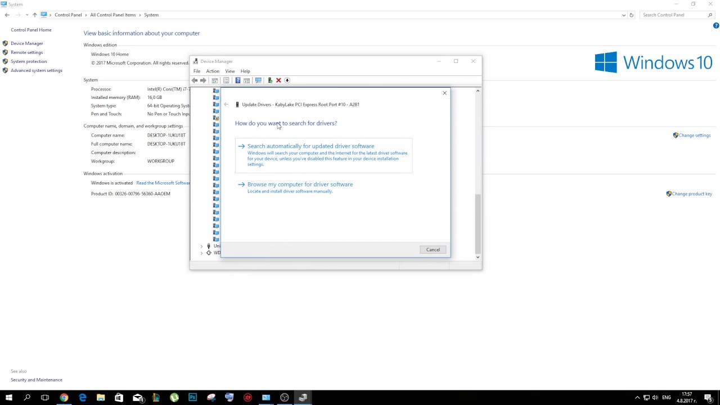Click the explorer back navigation arrow

7,15
